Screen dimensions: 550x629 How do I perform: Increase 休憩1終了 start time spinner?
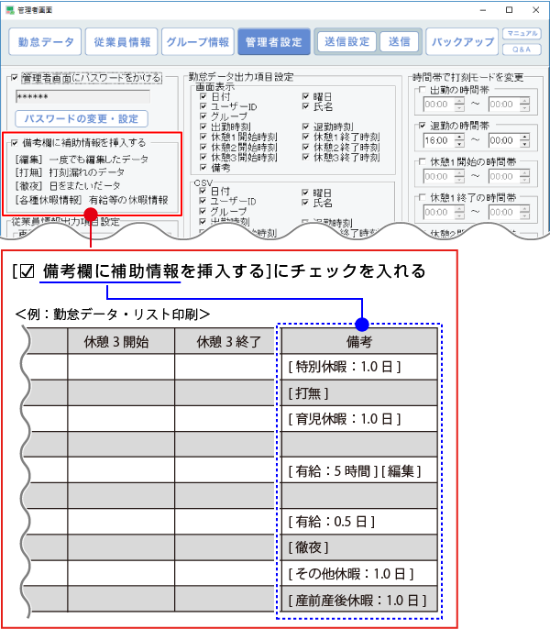point(460,209)
